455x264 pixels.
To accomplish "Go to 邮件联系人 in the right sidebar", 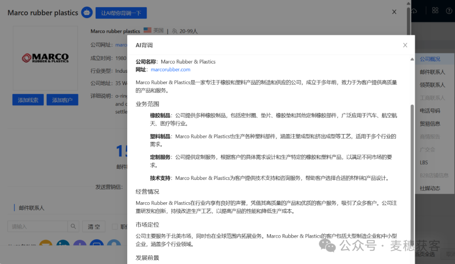I will tap(432, 72).
